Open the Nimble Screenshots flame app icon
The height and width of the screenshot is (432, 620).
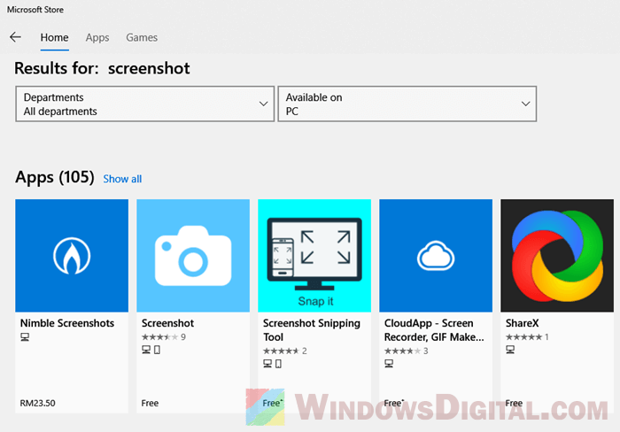[72, 256]
